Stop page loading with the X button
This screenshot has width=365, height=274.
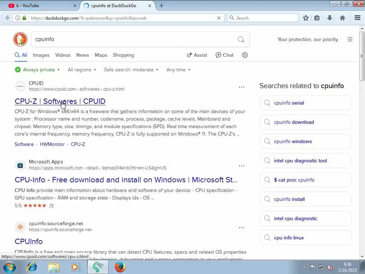coord(219,18)
